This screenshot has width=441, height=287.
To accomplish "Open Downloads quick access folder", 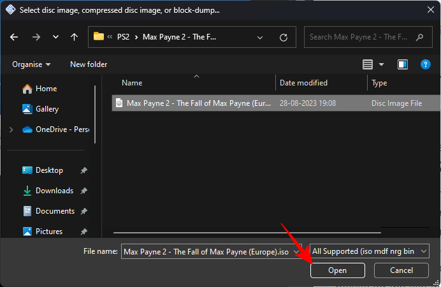I will 48,191.
